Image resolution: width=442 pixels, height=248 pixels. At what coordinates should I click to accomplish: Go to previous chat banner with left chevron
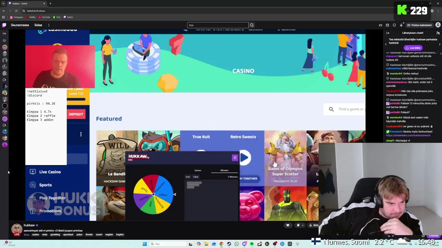click(x=386, y=44)
